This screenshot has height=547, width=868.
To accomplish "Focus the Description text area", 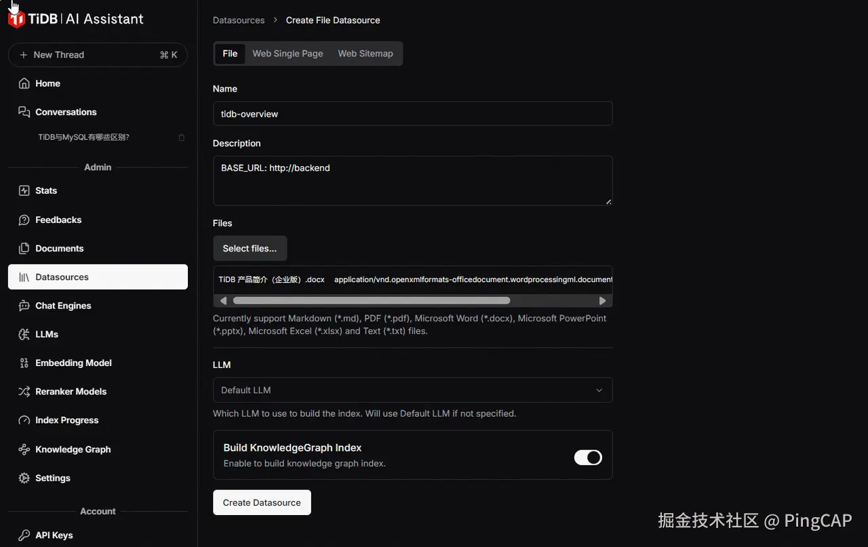I will click(412, 181).
